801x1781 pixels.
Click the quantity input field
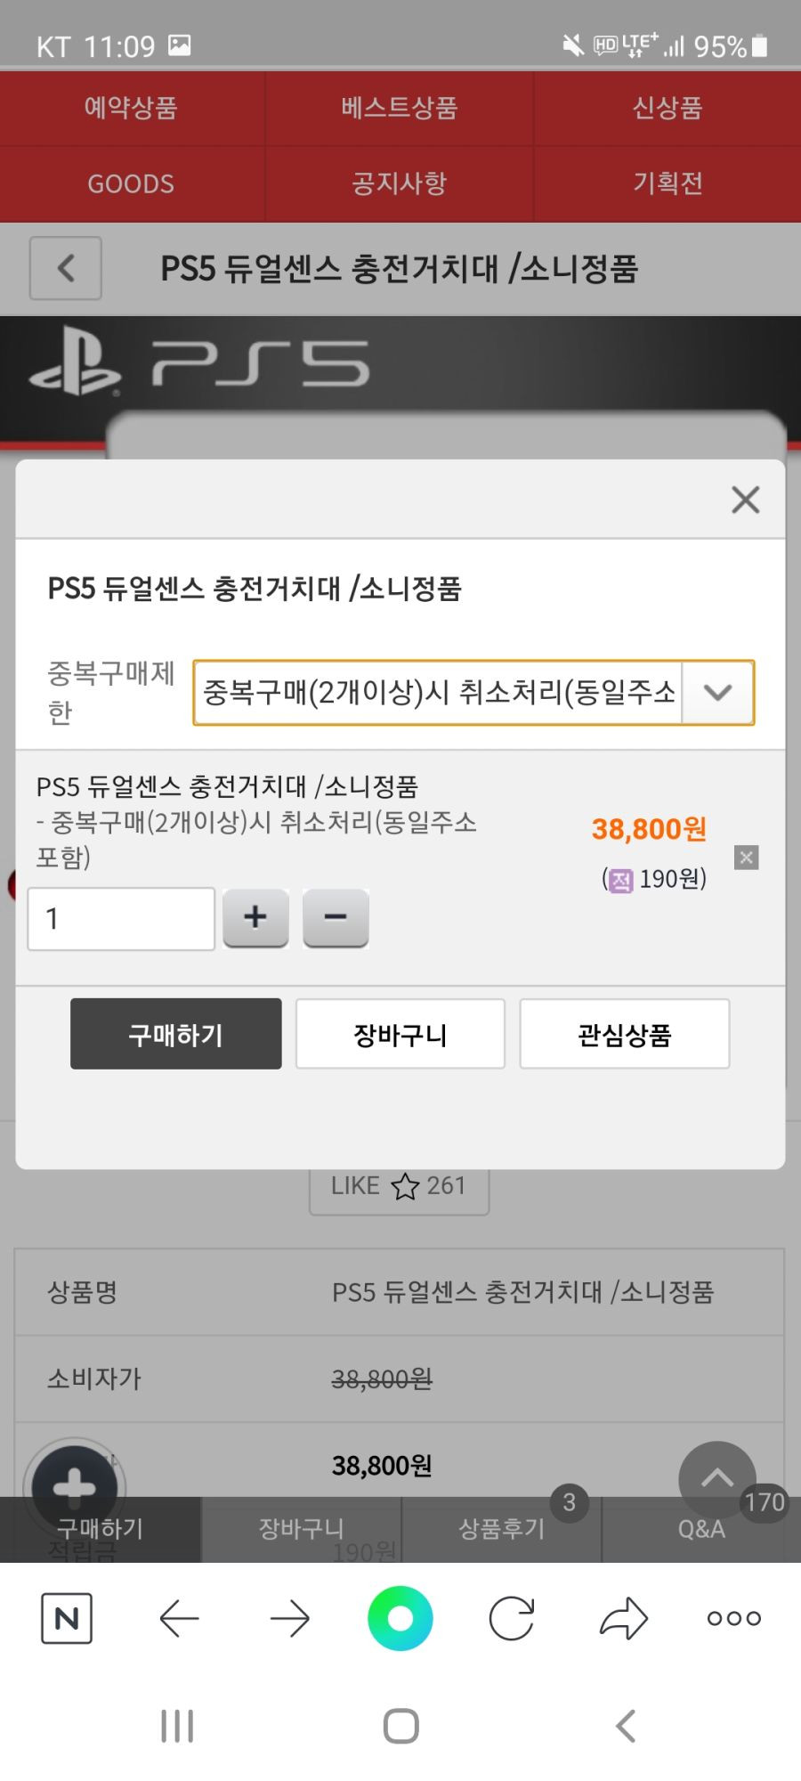pos(121,918)
